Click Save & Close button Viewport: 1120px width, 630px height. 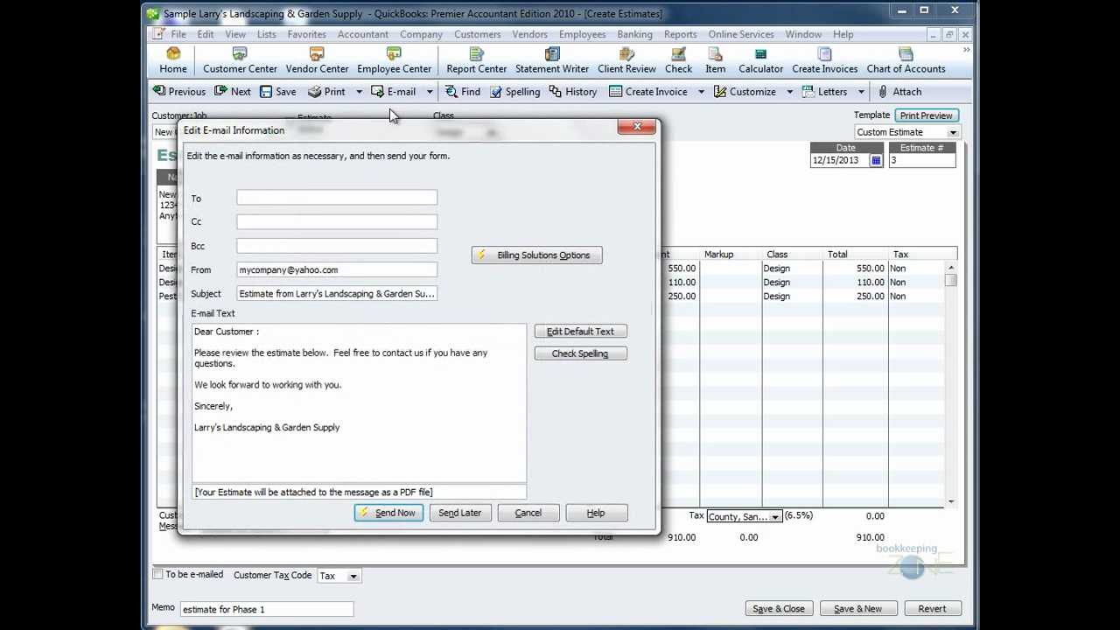click(778, 609)
